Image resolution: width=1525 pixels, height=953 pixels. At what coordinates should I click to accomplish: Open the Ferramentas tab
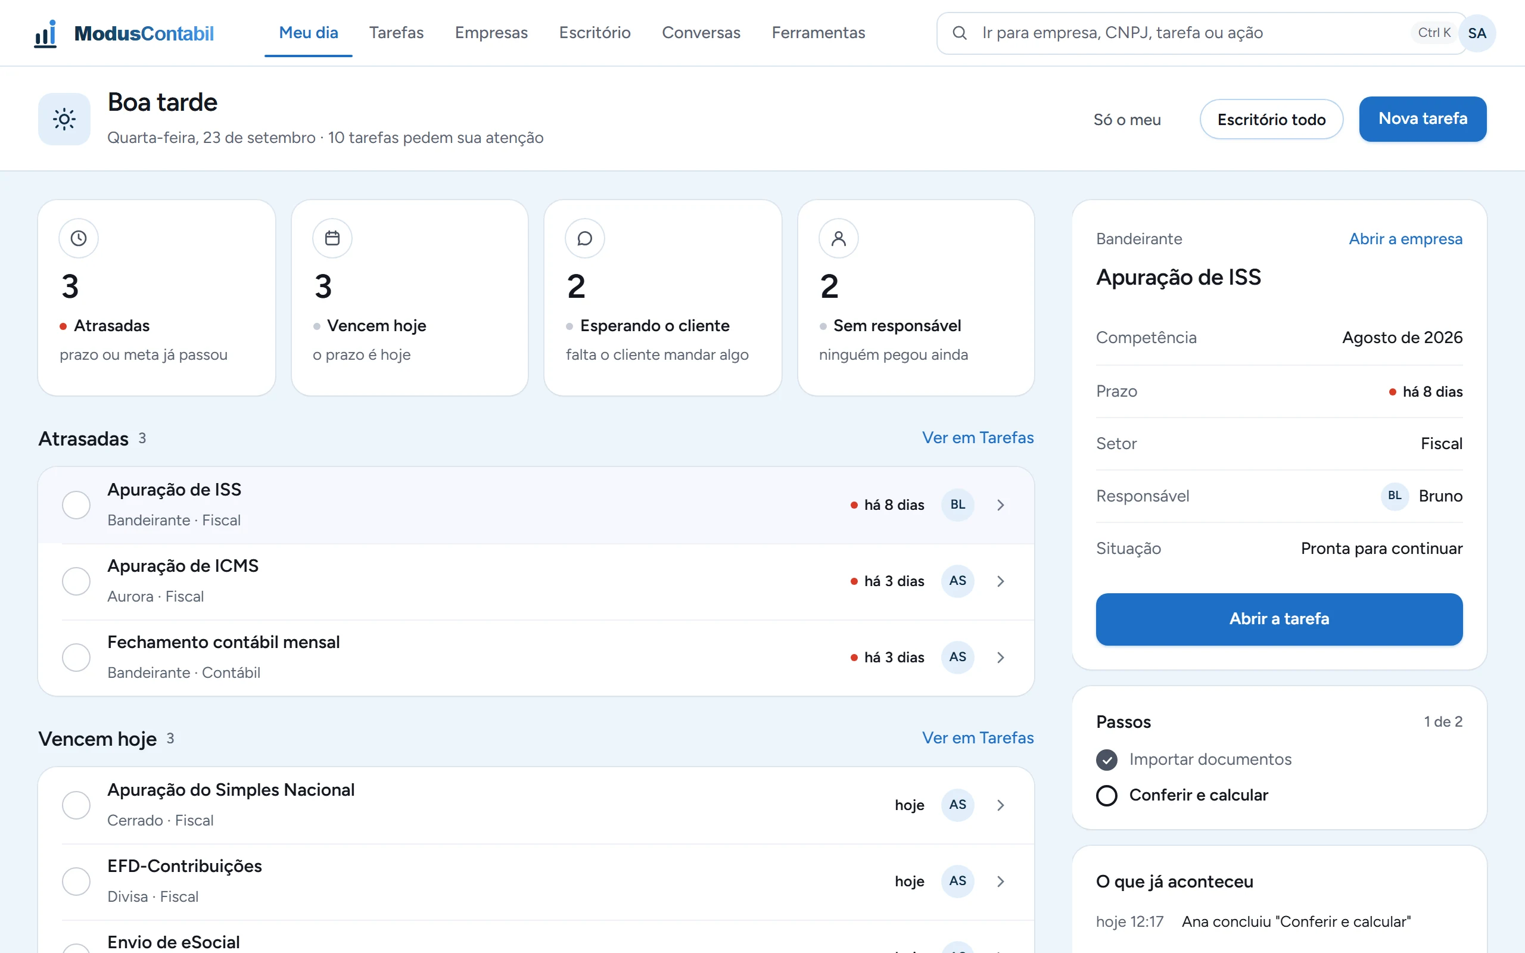tap(818, 33)
